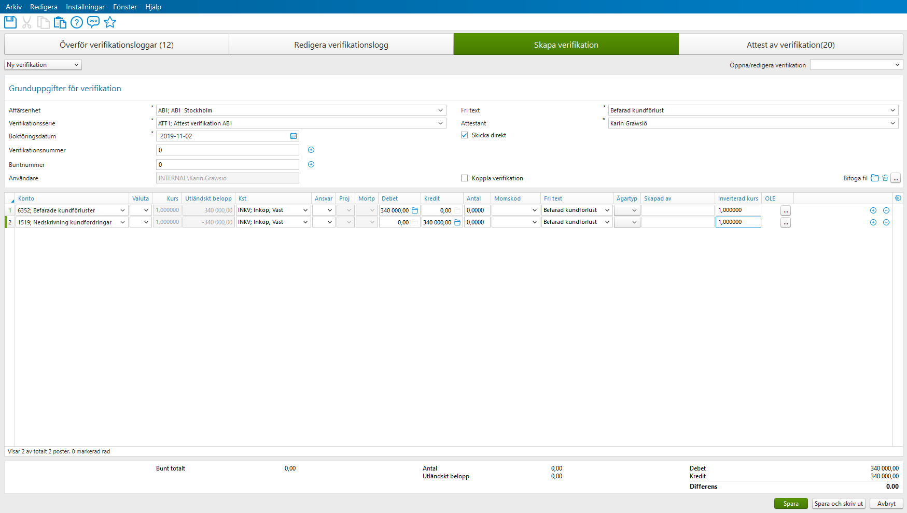Click the Save icon in the toolbar

10,22
